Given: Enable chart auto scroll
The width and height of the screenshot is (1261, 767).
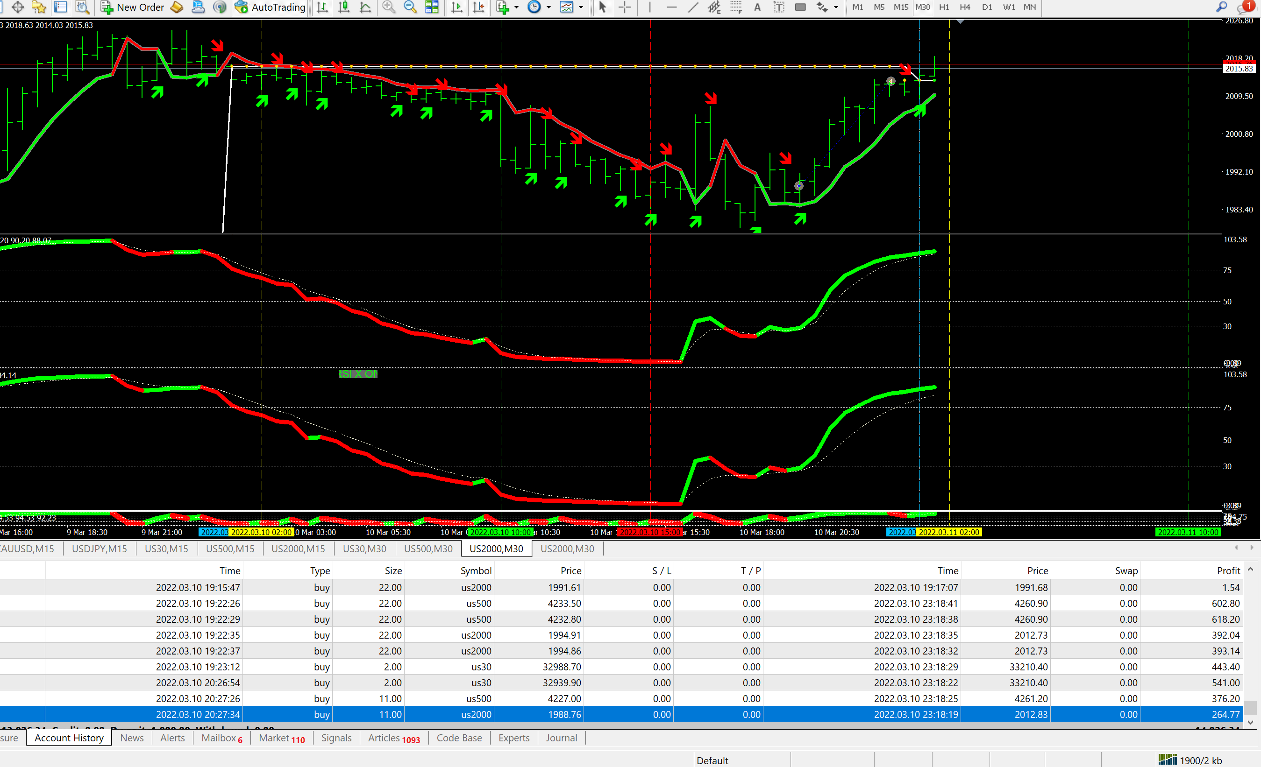Looking at the screenshot, I should pyautogui.click(x=456, y=7).
